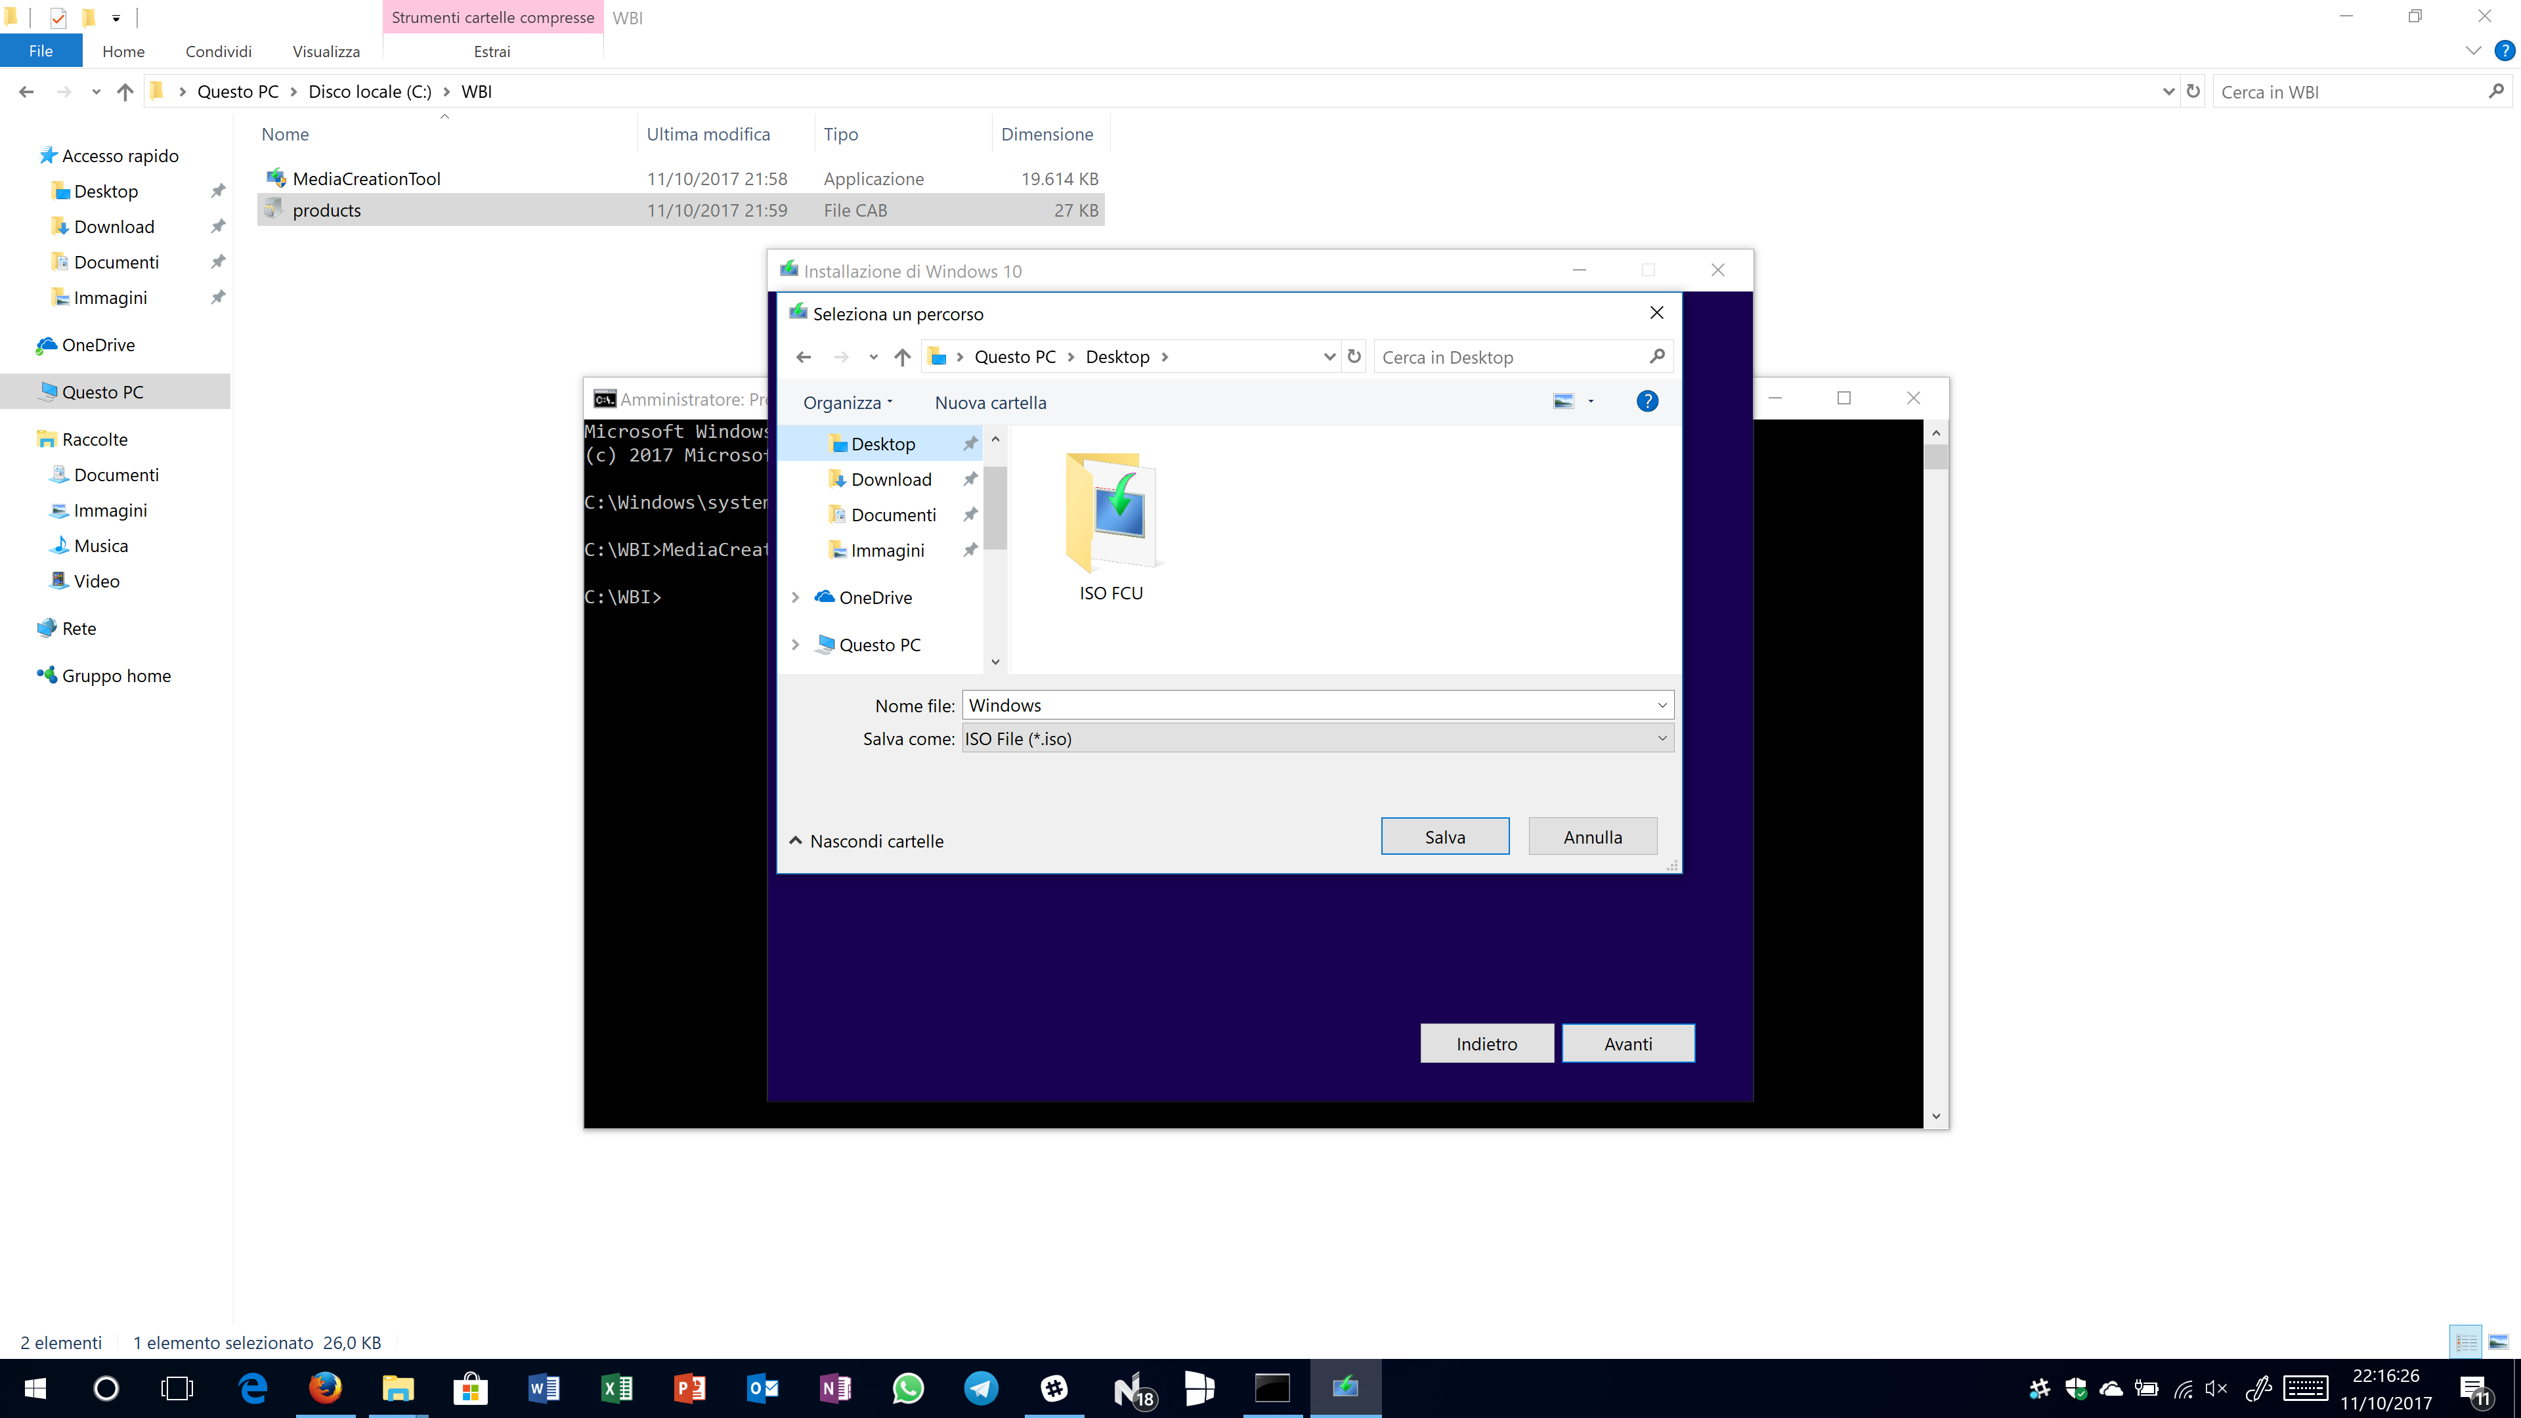The width and height of the screenshot is (2521, 1418).
Task: Sort files by Ultima modifica column
Action: (708, 134)
